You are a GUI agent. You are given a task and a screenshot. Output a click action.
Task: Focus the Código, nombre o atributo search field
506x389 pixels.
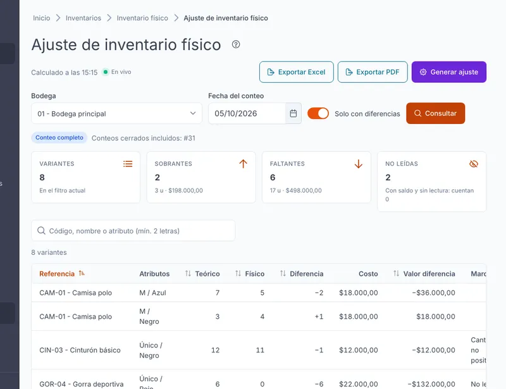point(133,230)
